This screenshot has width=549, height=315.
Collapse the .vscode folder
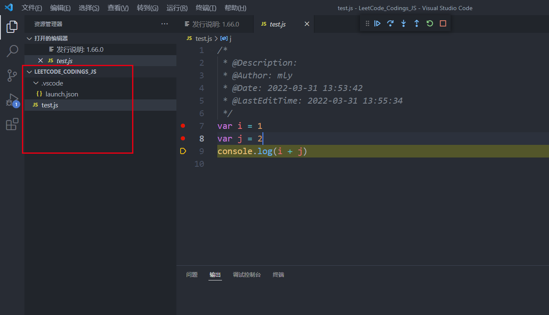pos(36,83)
